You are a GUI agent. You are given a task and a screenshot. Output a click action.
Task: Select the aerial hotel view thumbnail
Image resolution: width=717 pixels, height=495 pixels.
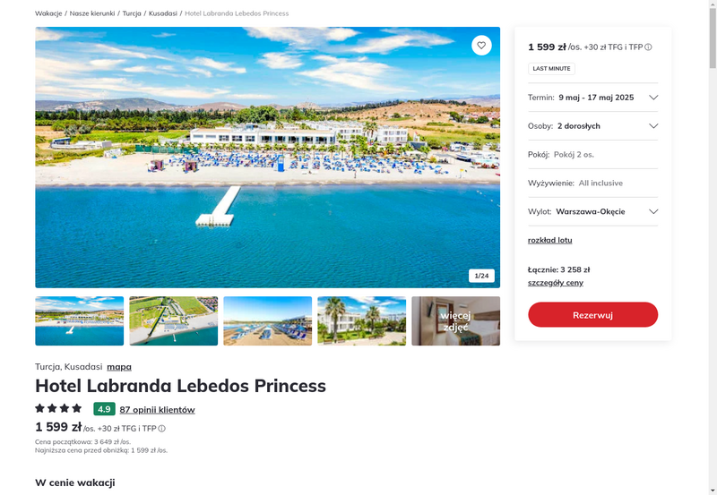click(174, 321)
